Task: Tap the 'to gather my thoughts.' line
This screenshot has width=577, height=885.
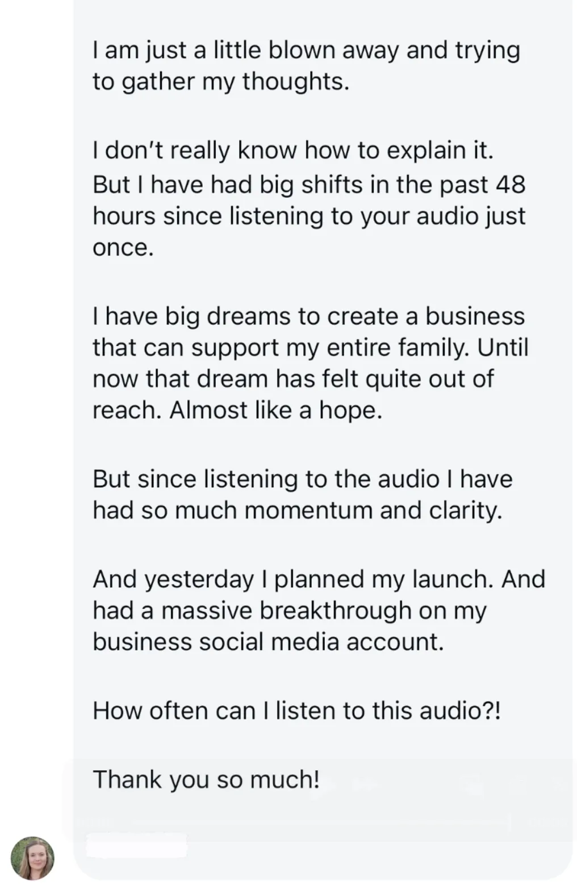Action: coord(221,82)
